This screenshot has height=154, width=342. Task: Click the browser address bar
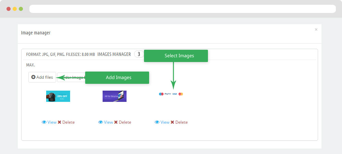pyautogui.click(x=183, y=9)
